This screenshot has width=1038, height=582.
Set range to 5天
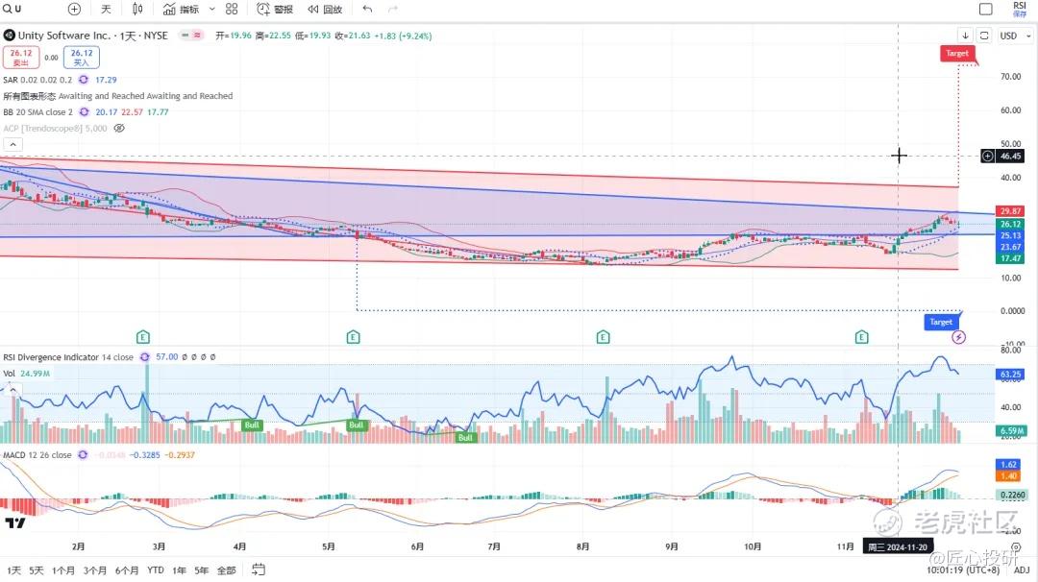[x=37, y=570]
